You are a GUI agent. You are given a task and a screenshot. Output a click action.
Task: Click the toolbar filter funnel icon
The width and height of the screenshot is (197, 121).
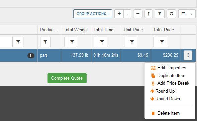pos(160,14)
